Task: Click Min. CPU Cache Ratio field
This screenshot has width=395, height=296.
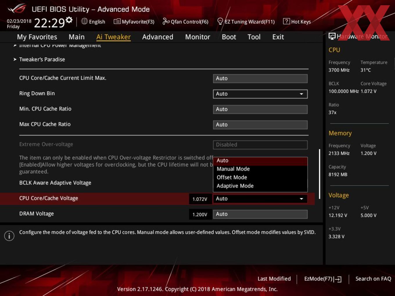Action: [260, 109]
